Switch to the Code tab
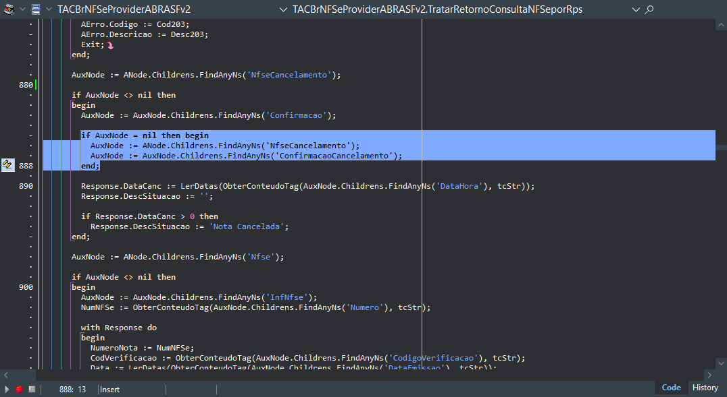The image size is (727, 397). tap(671, 388)
